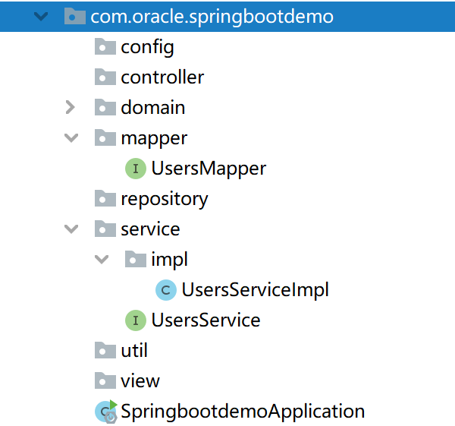Click the util package folder icon
This screenshot has height=426, width=455.
(105, 351)
